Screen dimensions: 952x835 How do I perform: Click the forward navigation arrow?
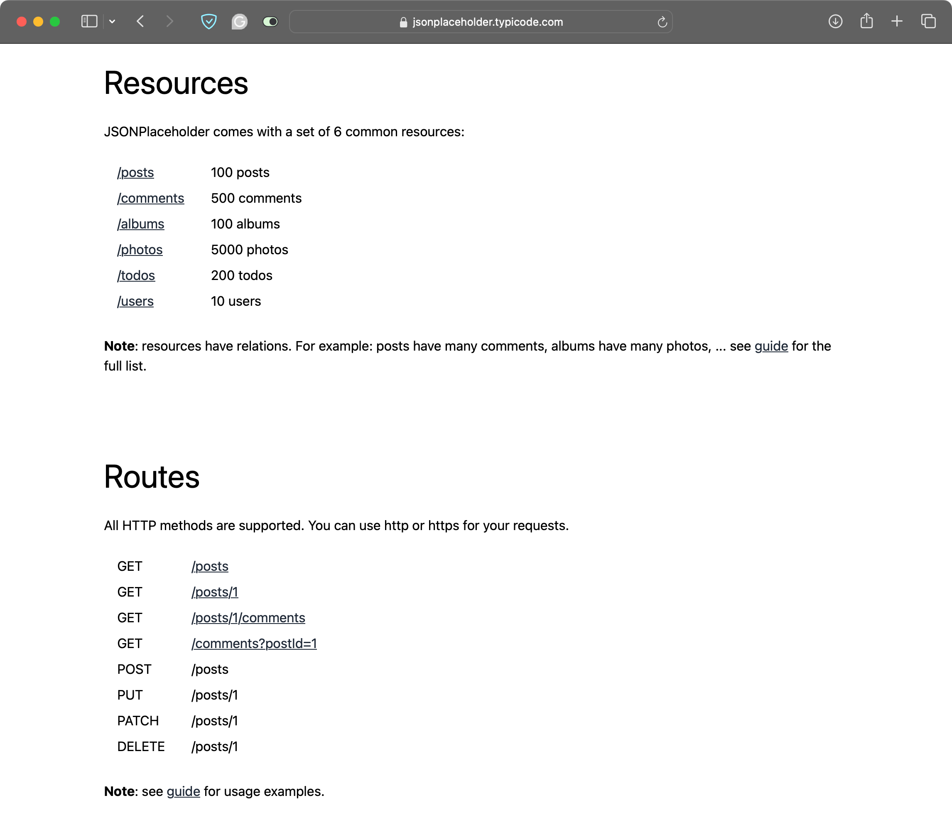[x=169, y=22]
